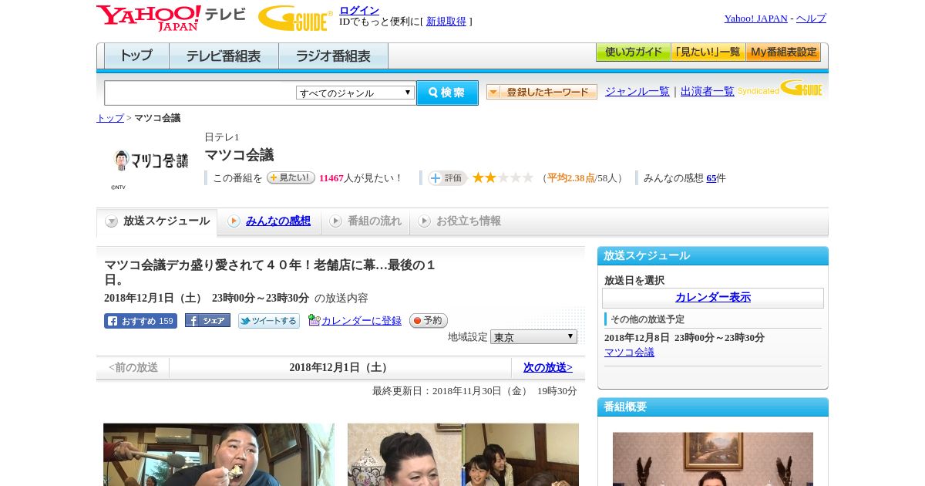The image size is (925, 486).
Task: Go to 次の放送> link
Action: [548, 367]
